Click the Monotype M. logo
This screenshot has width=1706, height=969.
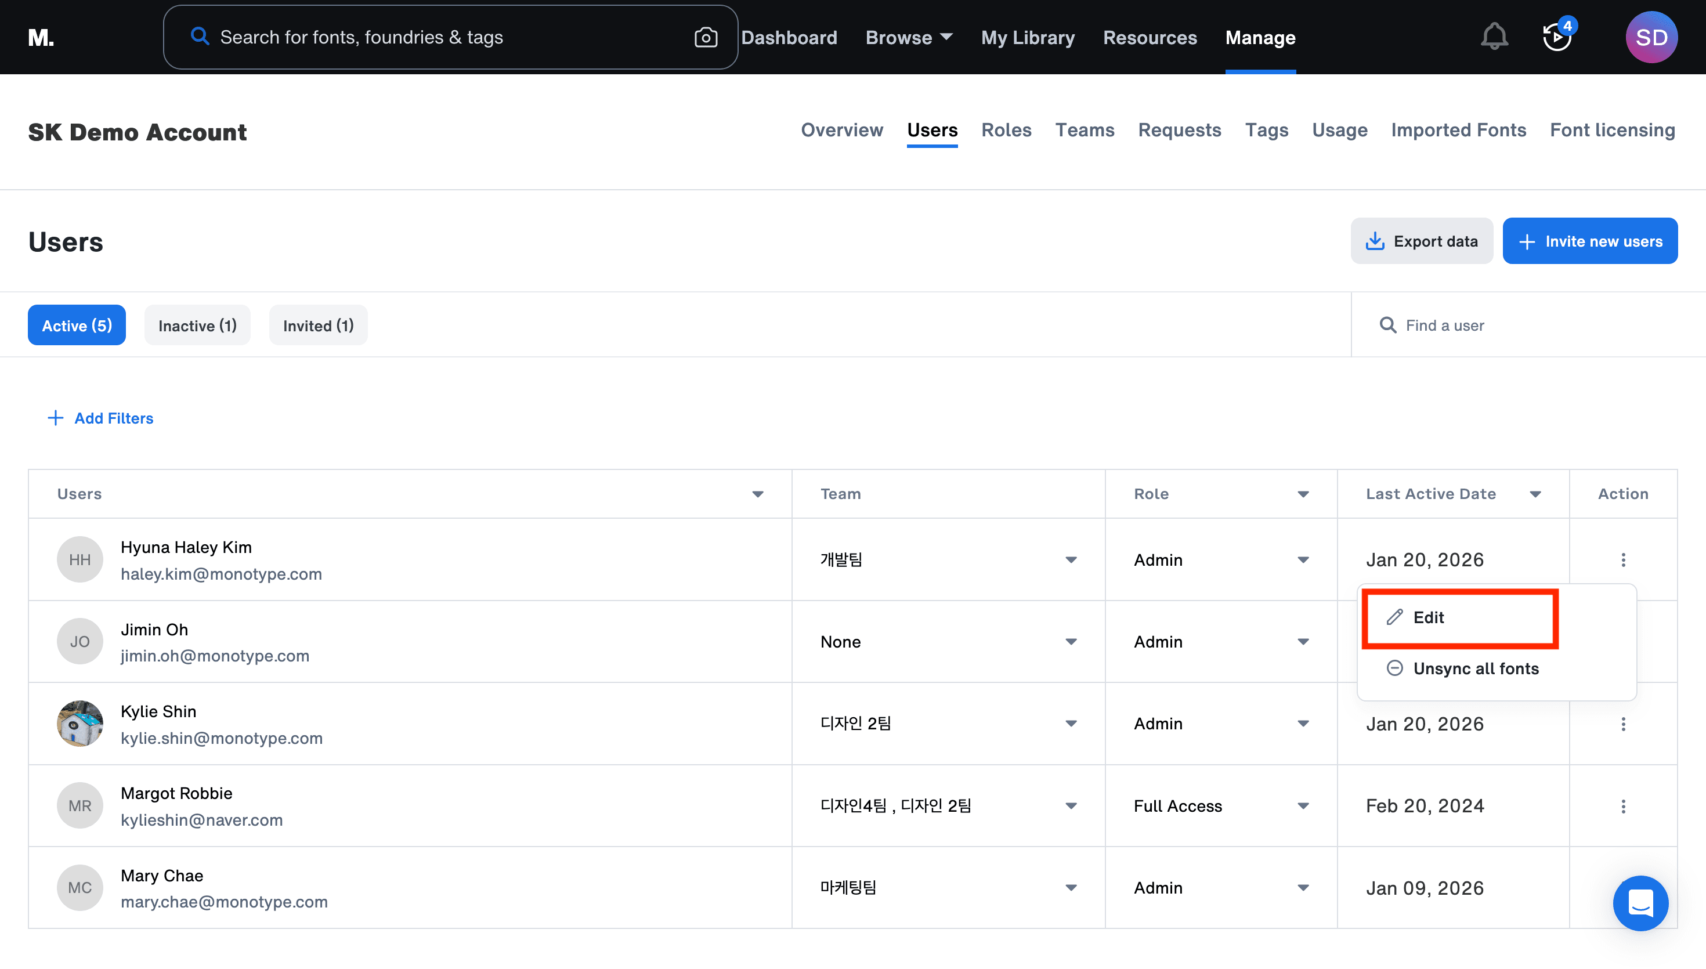tap(41, 38)
